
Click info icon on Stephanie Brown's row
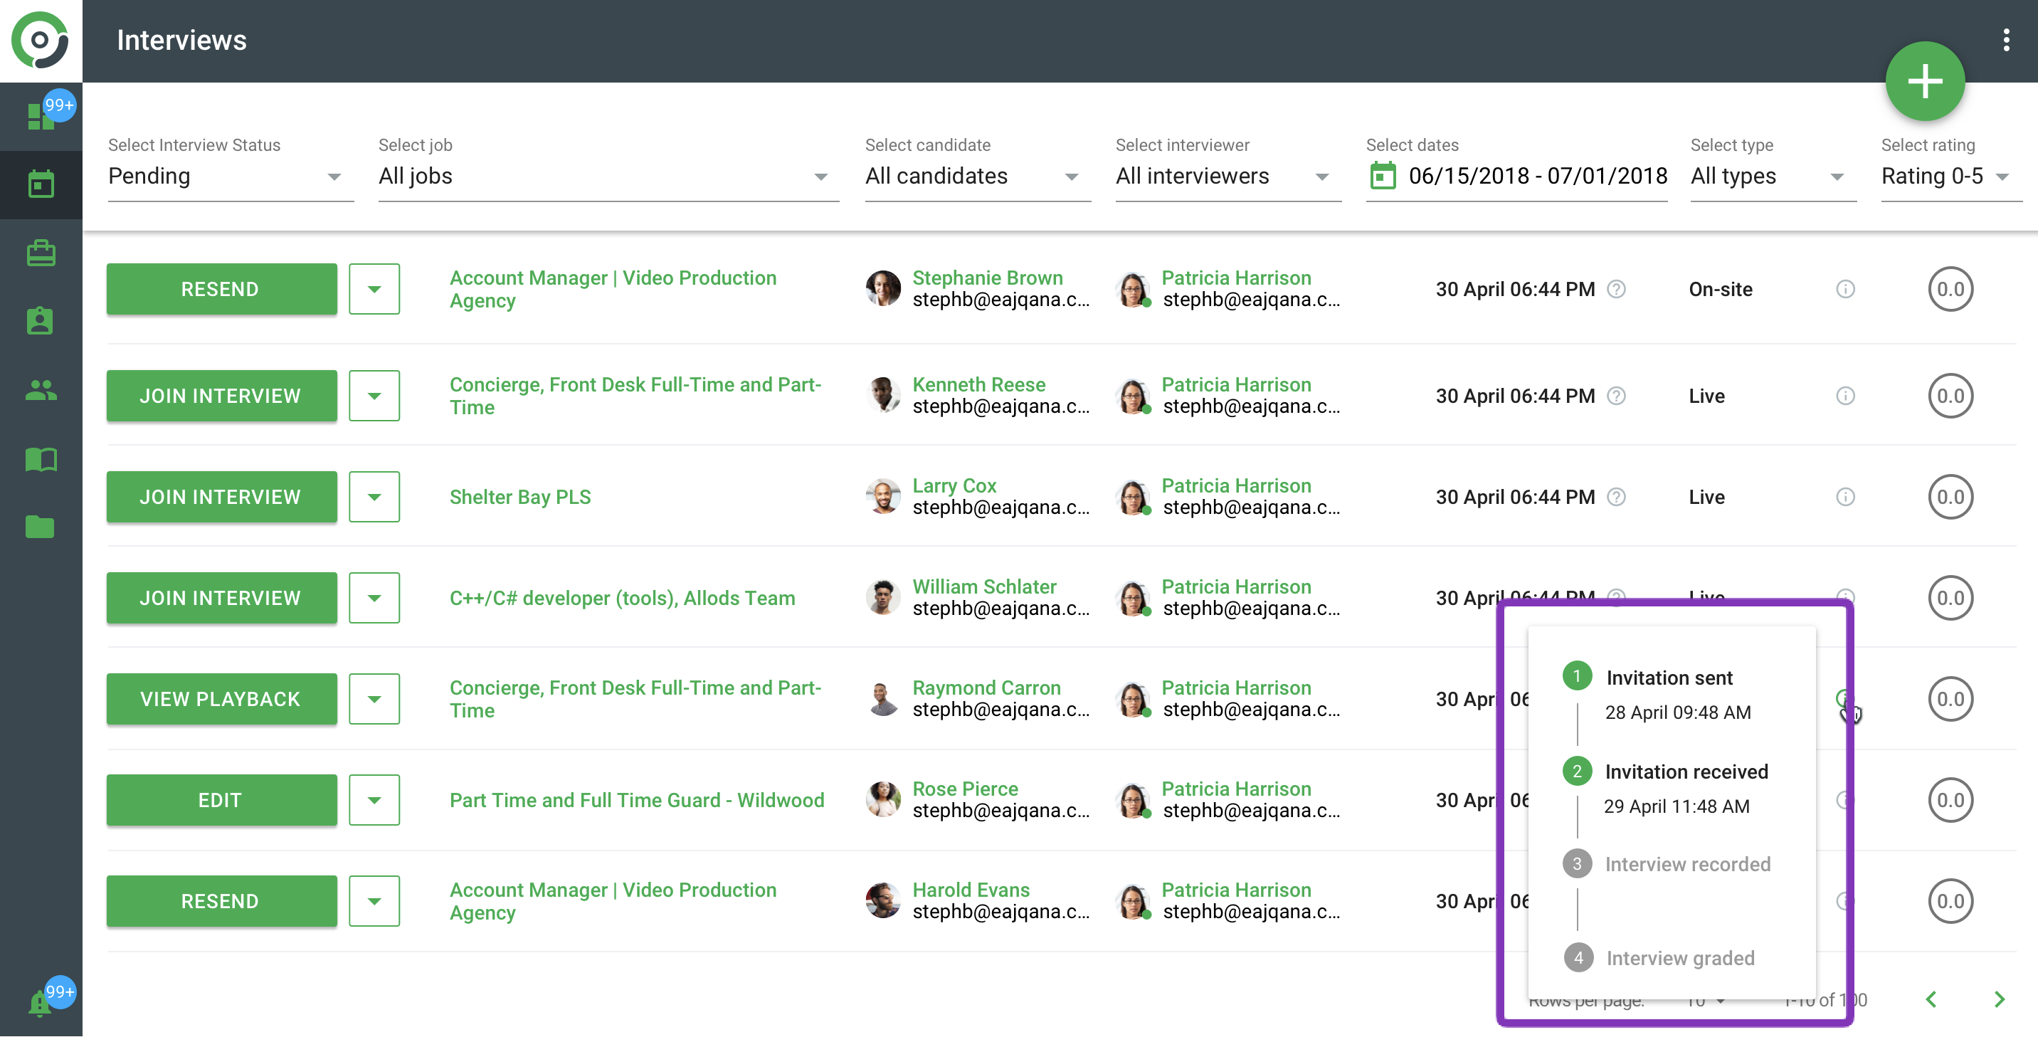1844,289
